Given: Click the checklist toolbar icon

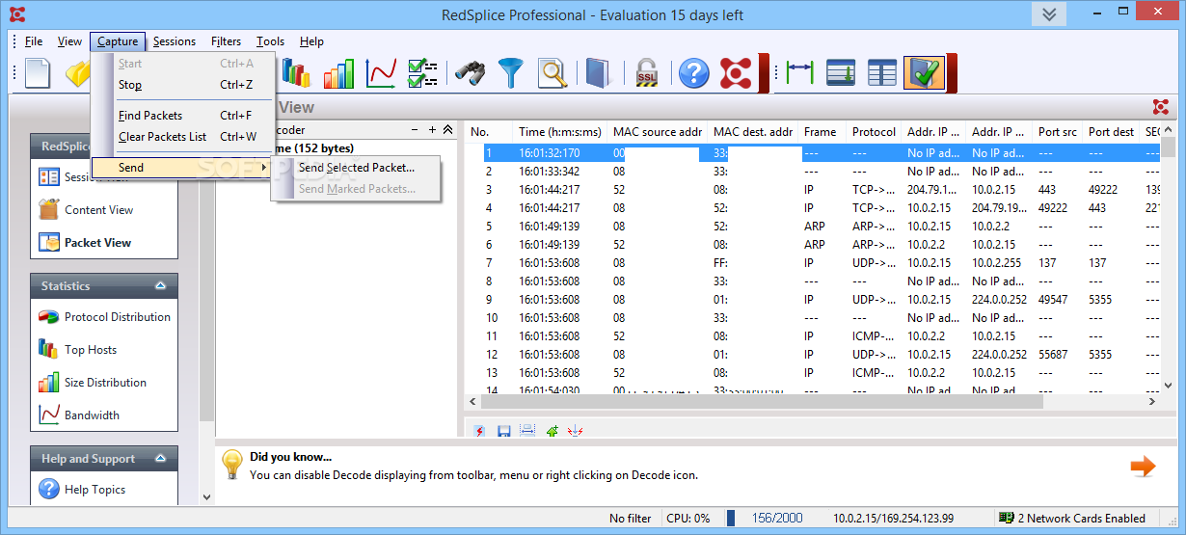Looking at the screenshot, I should (x=422, y=73).
